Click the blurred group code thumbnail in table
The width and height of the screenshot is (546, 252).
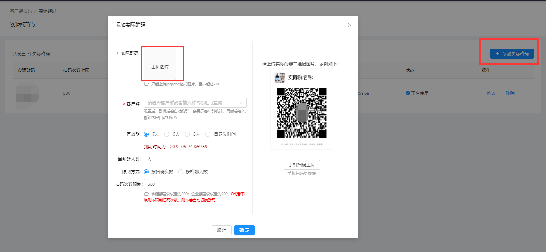coord(27,94)
